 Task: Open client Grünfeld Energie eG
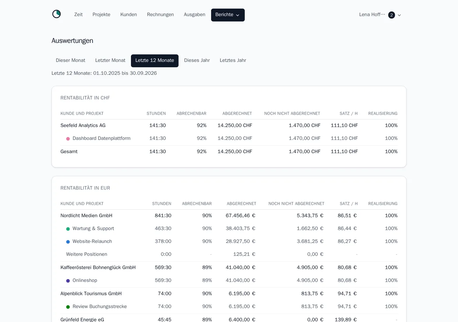click(x=82, y=319)
